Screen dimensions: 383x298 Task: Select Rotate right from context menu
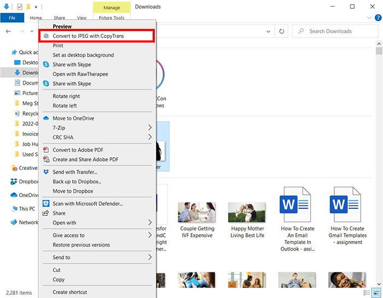66,96
